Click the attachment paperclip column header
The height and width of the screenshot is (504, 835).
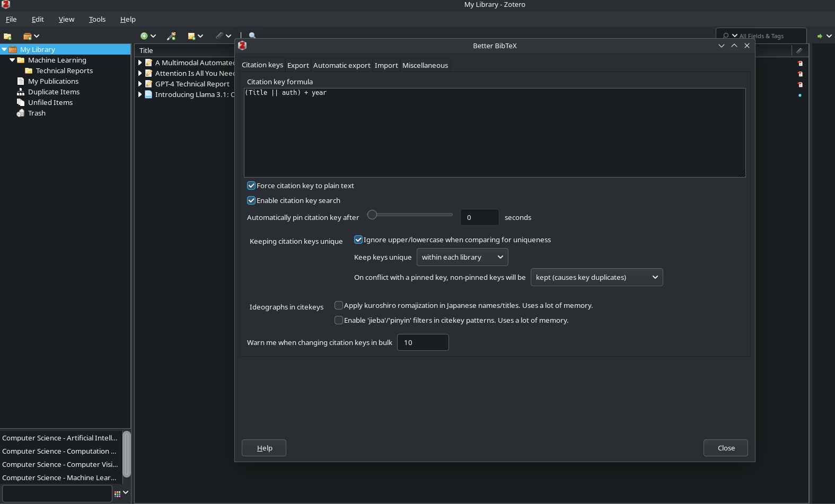click(x=799, y=50)
